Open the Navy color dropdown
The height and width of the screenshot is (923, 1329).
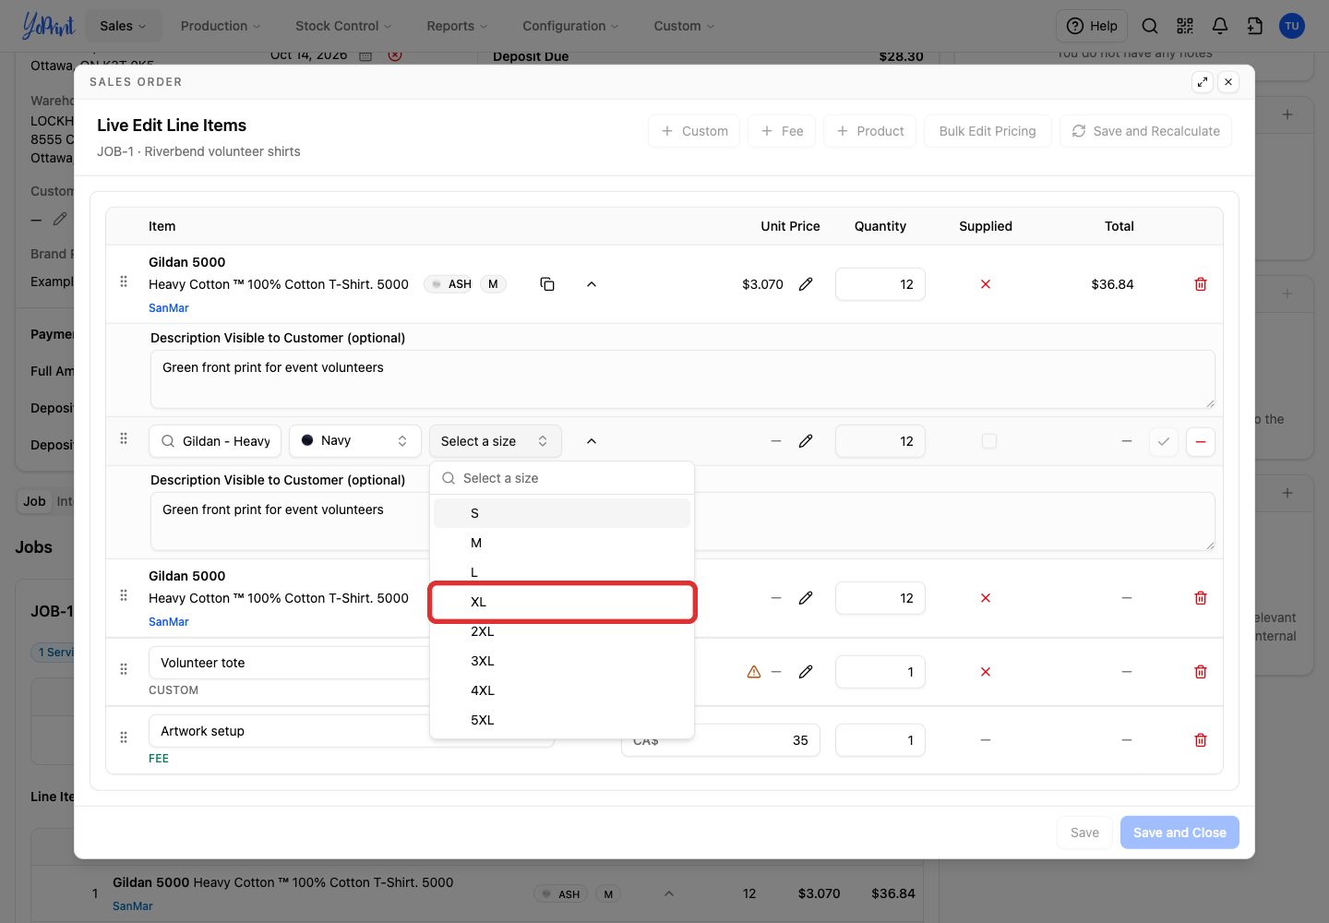[355, 441]
